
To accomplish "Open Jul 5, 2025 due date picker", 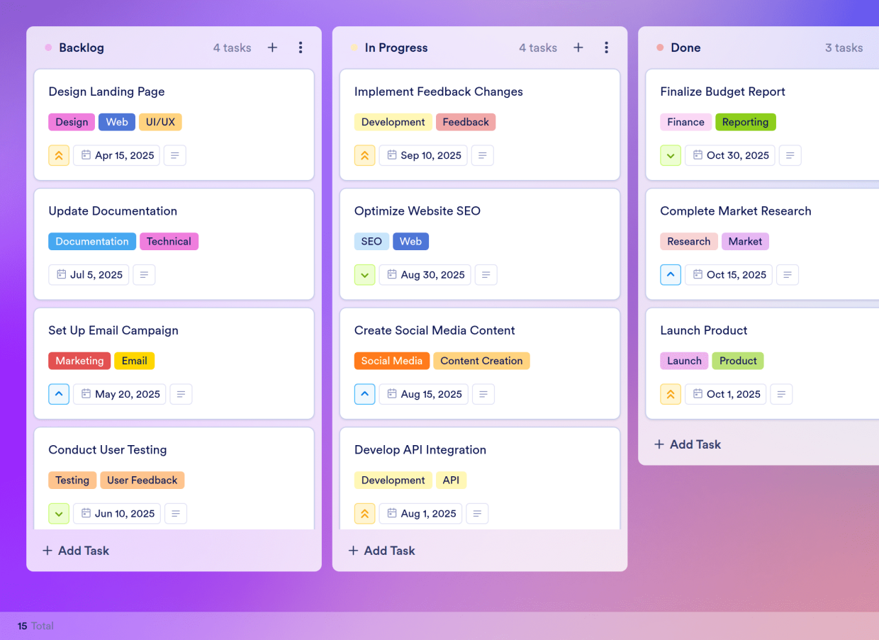I will pyautogui.click(x=89, y=274).
